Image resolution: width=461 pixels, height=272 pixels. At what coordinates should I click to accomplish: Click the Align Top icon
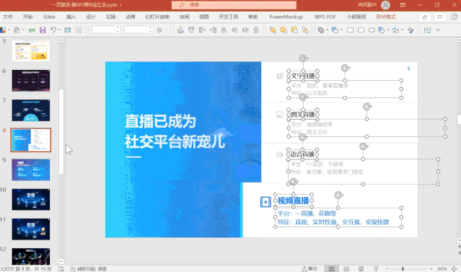coord(191,30)
